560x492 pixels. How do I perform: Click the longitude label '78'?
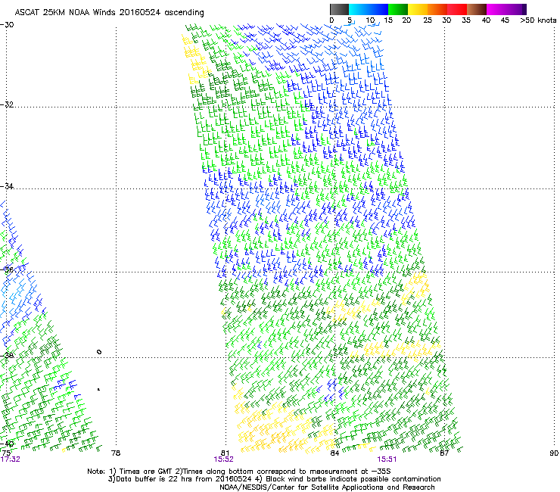tap(116, 453)
